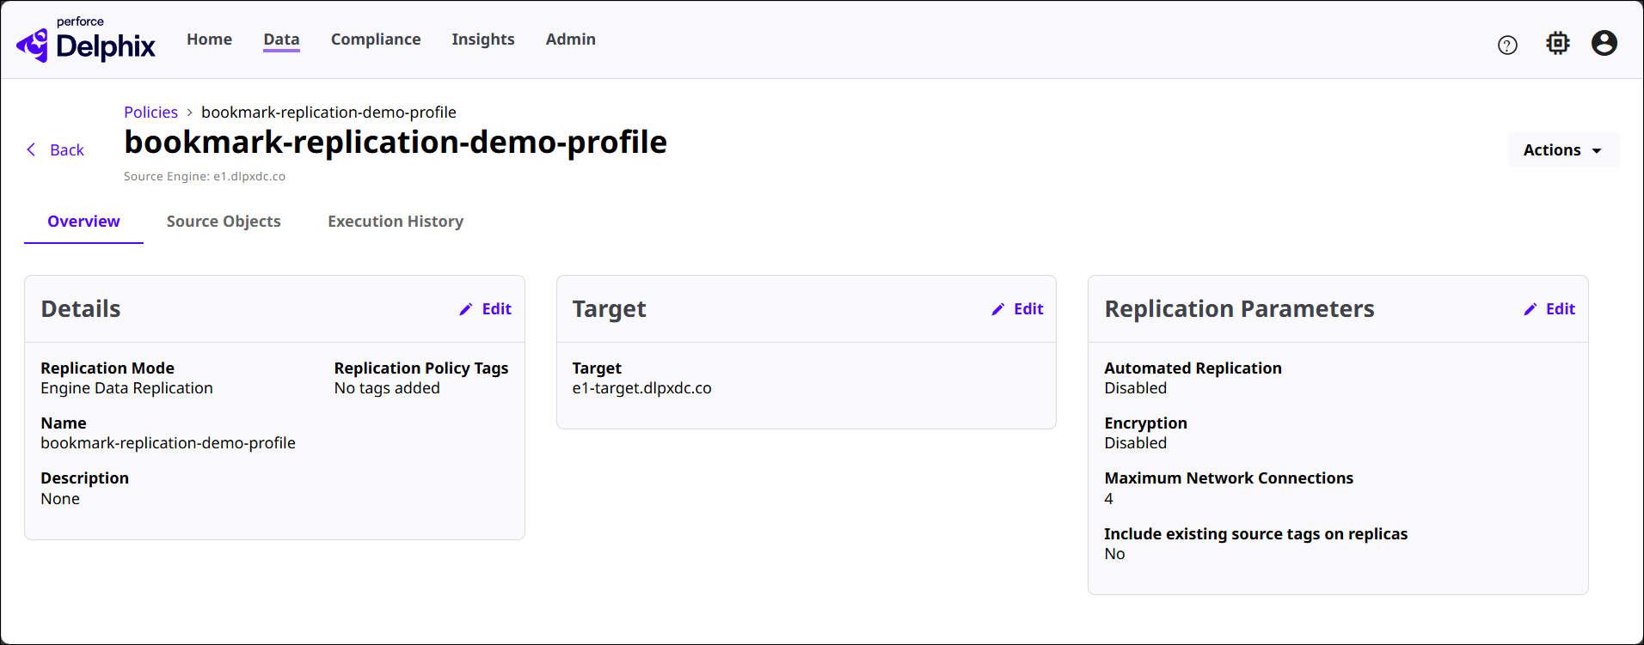Click the Back link text
Viewport: 1644px width, 645px height.
67,150
